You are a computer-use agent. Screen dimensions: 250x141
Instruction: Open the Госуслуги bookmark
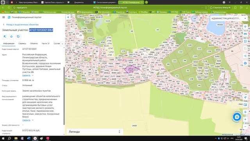132,12
